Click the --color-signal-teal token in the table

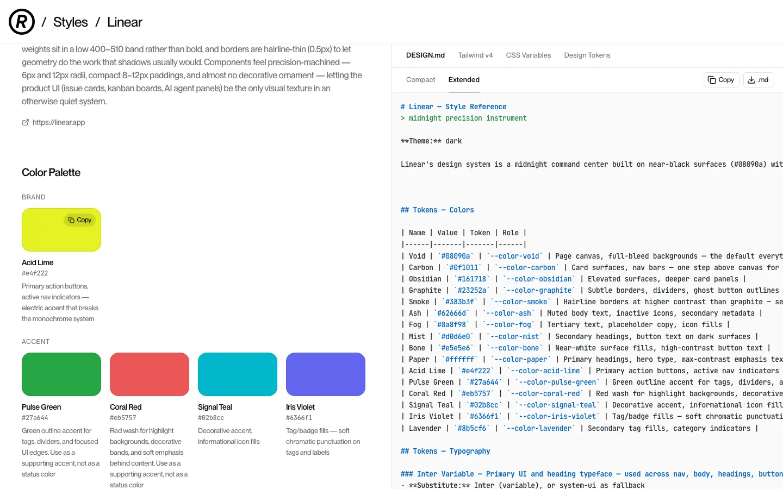[558, 405]
